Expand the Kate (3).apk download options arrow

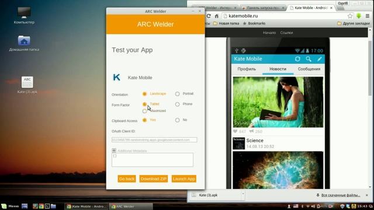click(243, 194)
